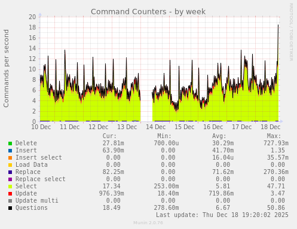Click the Update average value 719.86m
The image size is (297, 229).
tap(221, 194)
